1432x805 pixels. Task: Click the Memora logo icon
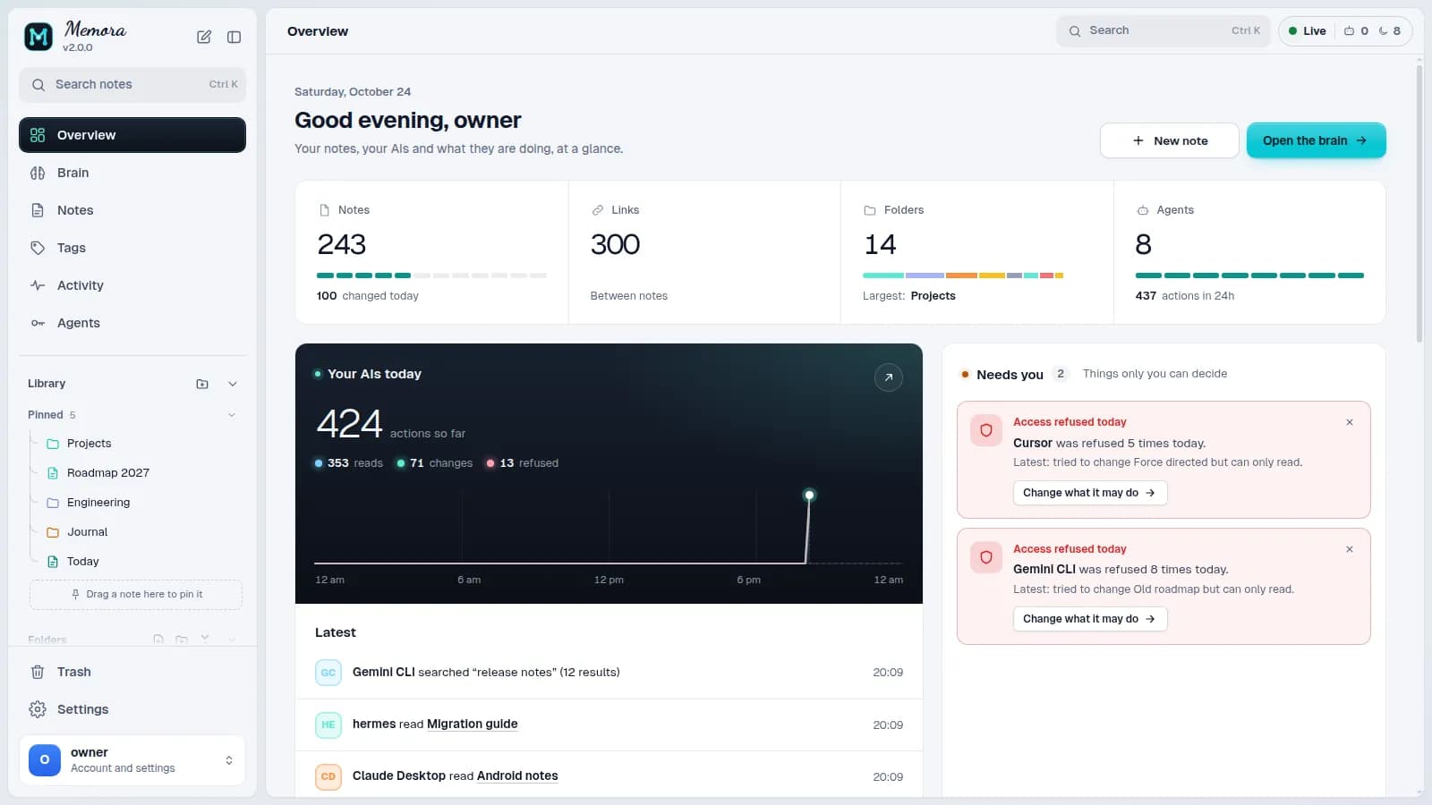[38, 37]
